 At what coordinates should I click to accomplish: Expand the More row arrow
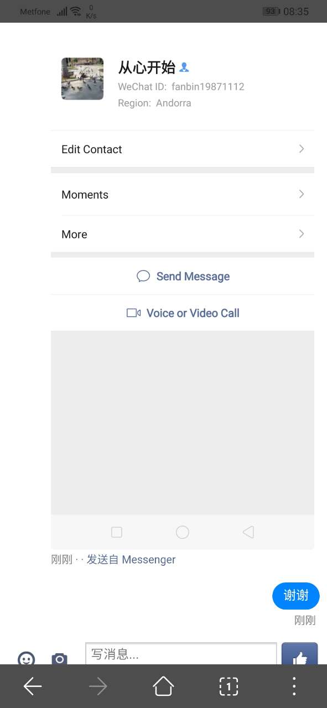click(x=302, y=234)
